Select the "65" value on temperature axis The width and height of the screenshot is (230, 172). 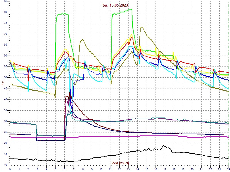pos(5,45)
